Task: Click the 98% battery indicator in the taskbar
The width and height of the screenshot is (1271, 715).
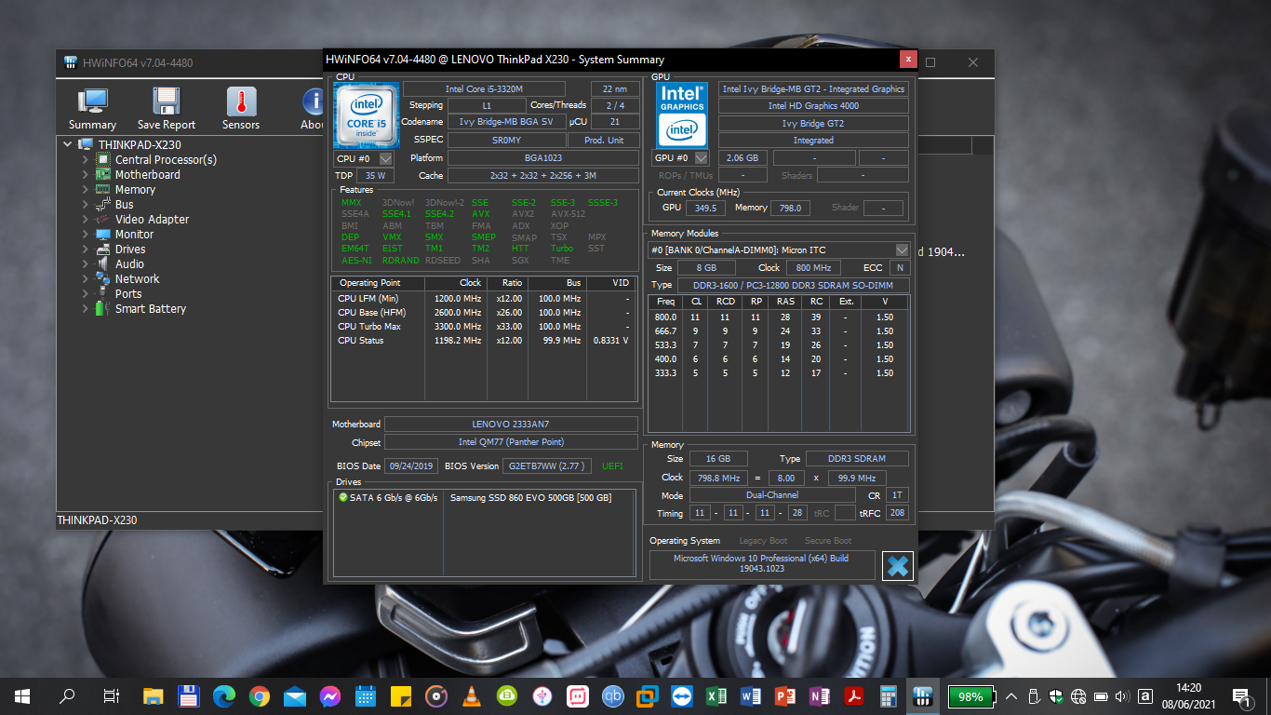Action: click(970, 696)
